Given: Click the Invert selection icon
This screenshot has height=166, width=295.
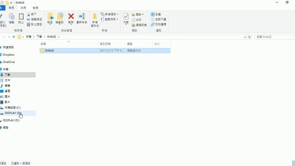Looking at the screenshot, I should 153,24.
